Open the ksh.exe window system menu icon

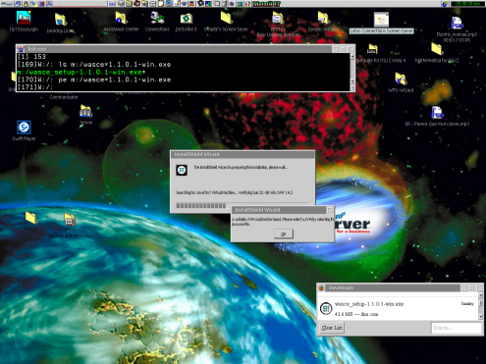(21, 49)
